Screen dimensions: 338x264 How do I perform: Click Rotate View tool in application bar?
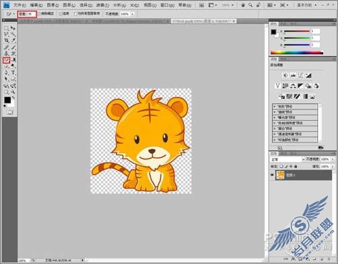pos(259,5)
